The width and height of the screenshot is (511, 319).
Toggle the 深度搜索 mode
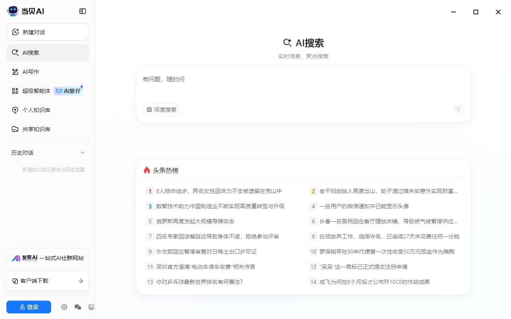[161, 110]
